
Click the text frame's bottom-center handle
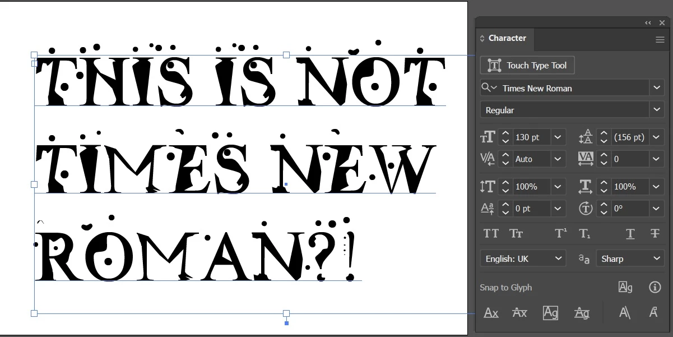coord(286,313)
